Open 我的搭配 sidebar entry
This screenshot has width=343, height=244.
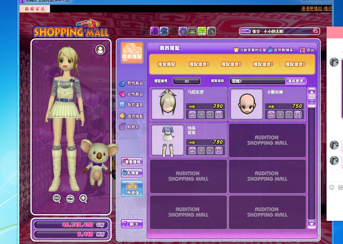point(131,116)
